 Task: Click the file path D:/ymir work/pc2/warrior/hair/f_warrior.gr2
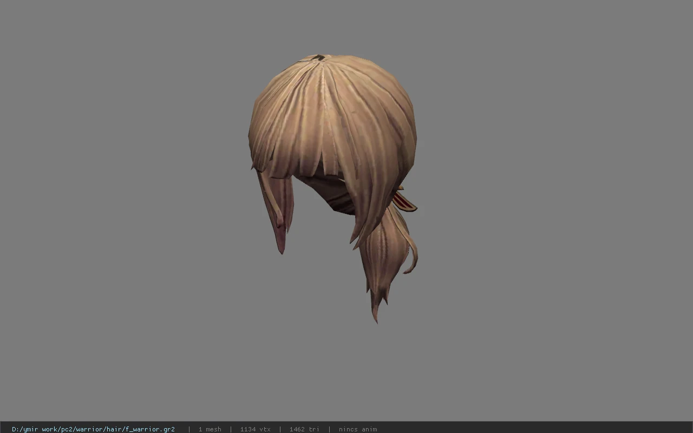pos(93,429)
